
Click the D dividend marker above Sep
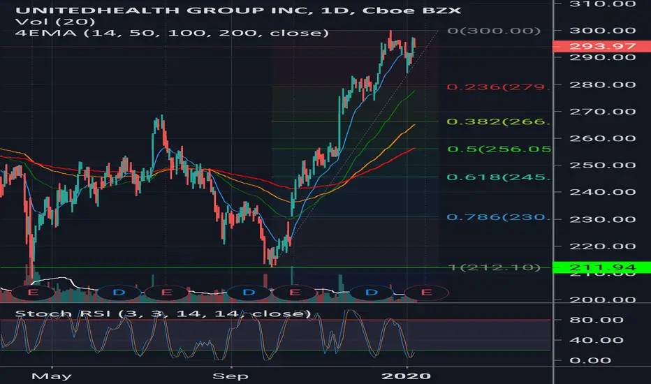tap(249, 293)
